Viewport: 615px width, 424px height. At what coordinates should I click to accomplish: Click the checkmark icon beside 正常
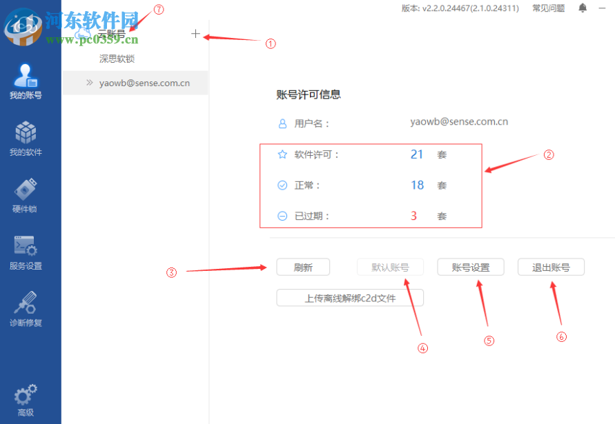click(x=282, y=185)
